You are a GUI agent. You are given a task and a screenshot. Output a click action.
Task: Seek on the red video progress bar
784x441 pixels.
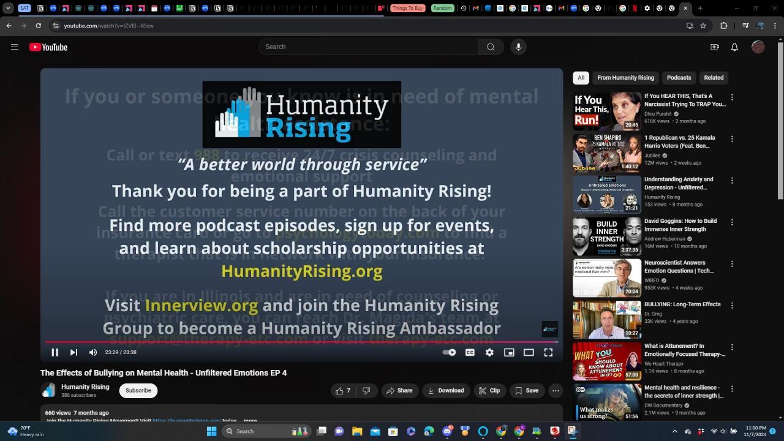pos(301,342)
